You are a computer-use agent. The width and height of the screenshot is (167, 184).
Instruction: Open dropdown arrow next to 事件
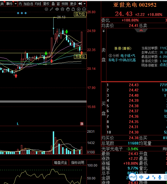16,4
